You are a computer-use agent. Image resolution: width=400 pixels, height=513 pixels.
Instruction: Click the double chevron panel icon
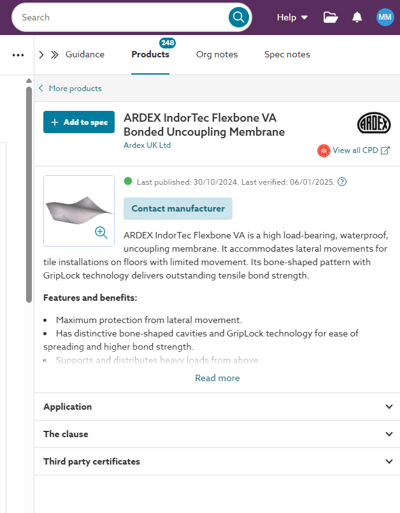pos(55,55)
